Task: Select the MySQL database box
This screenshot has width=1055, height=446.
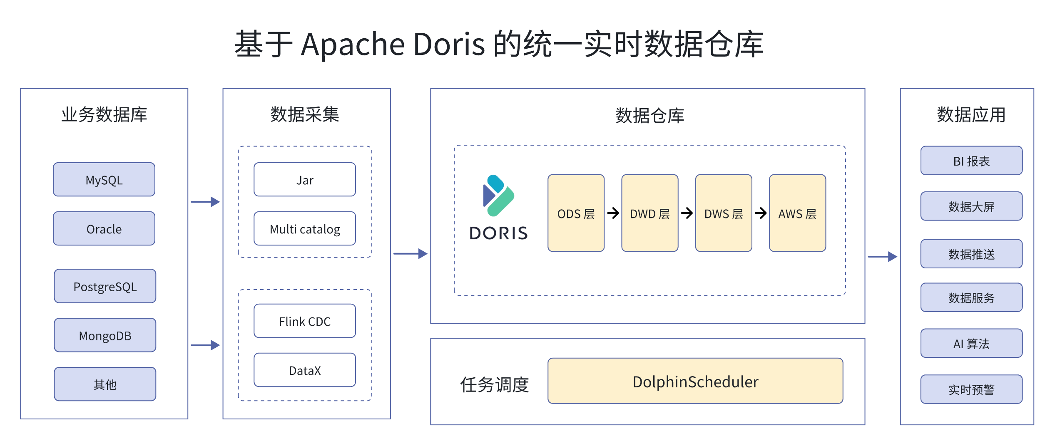Action: [x=104, y=179]
